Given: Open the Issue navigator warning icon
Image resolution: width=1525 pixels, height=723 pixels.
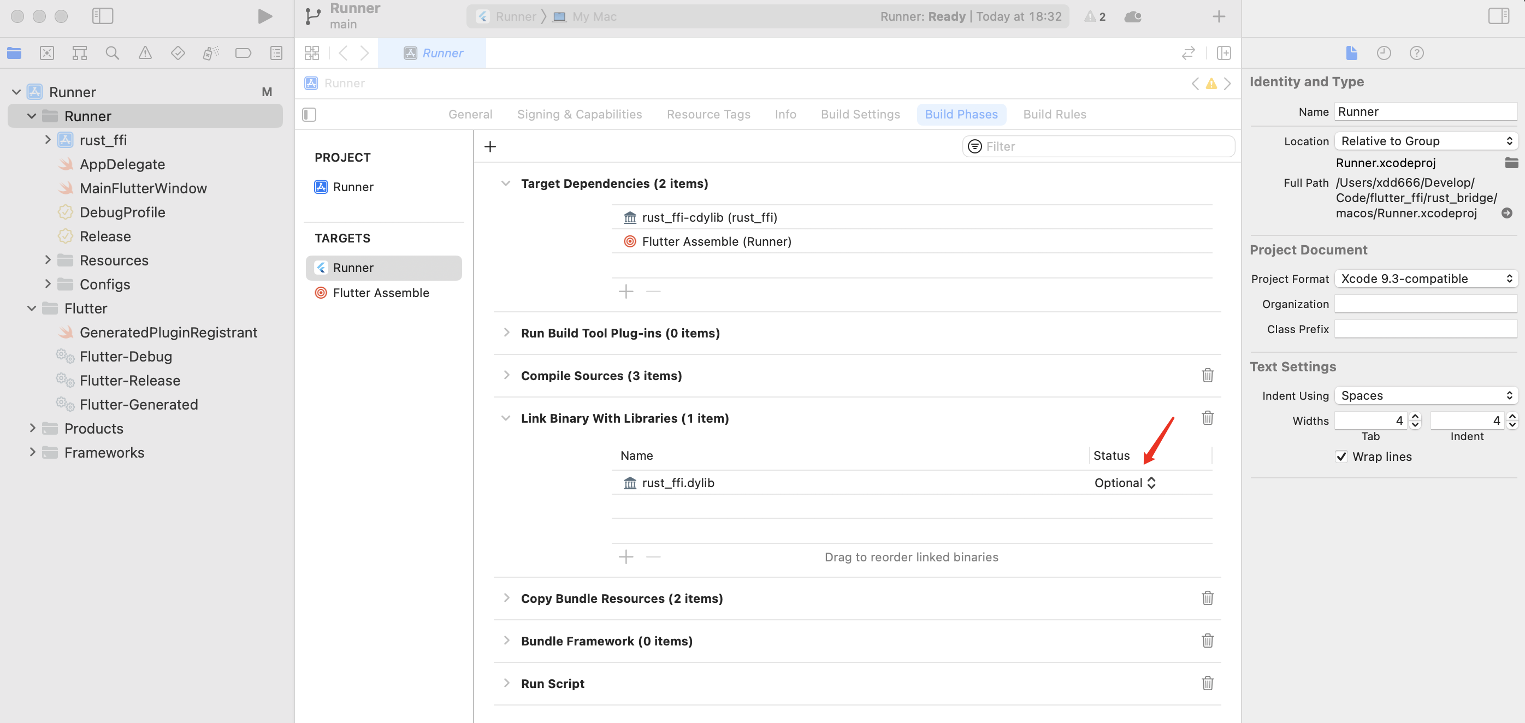Looking at the screenshot, I should (x=145, y=54).
